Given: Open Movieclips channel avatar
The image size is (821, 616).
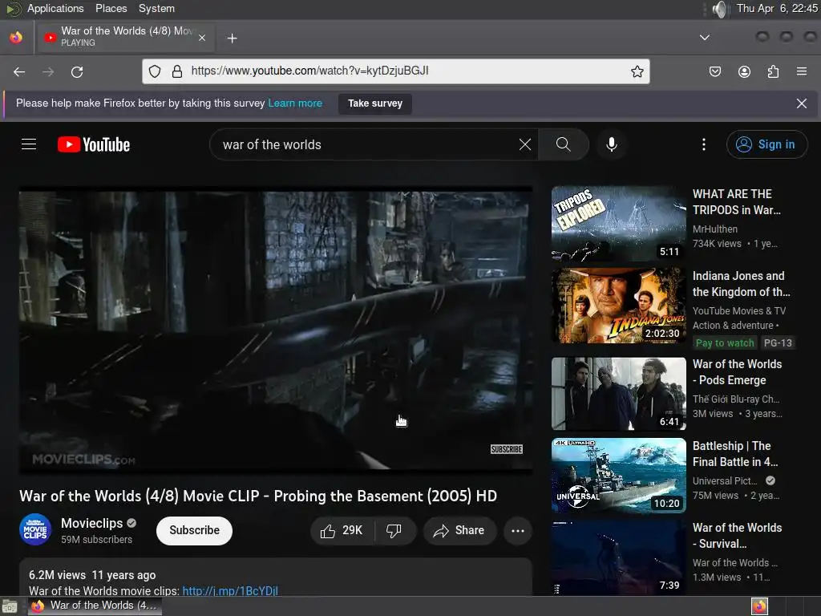Looking at the screenshot, I should [x=35, y=529].
